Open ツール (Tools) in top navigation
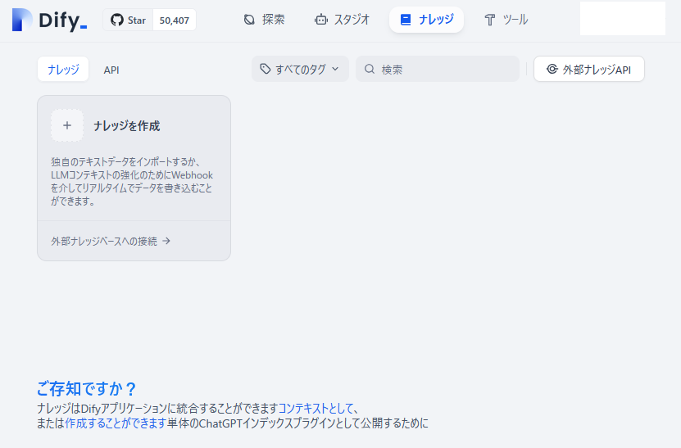 tap(506, 20)
